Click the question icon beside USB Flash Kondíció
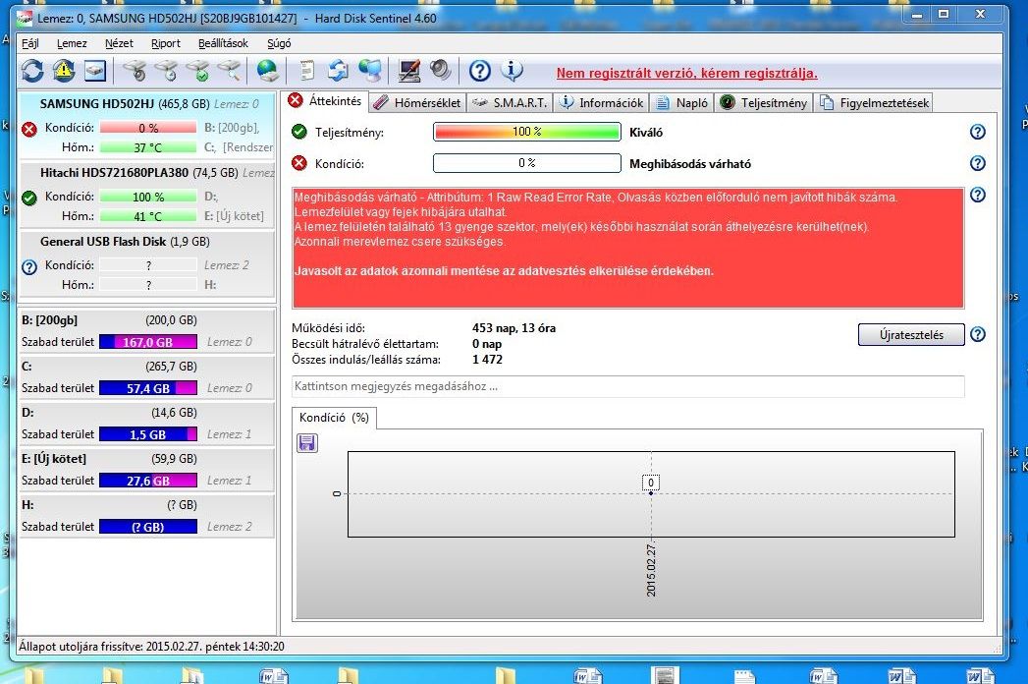The height and width of the screenshot is (684, 1028). click(29, 267)
